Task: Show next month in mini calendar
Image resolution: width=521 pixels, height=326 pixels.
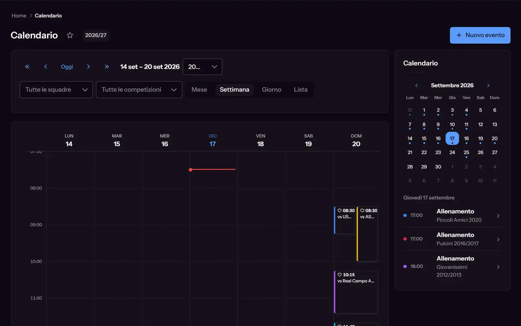Action: point(488,85)
